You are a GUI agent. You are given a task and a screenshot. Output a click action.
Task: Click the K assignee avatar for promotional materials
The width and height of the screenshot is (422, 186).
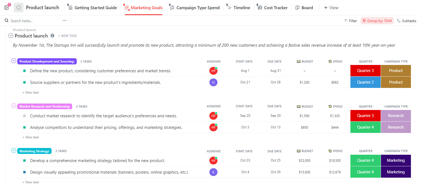coord(213,172)
